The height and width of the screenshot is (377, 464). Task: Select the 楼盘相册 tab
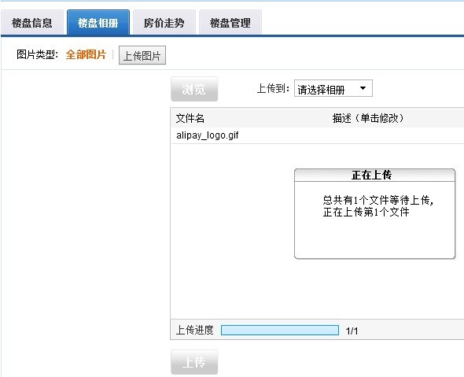coord(98,23)
